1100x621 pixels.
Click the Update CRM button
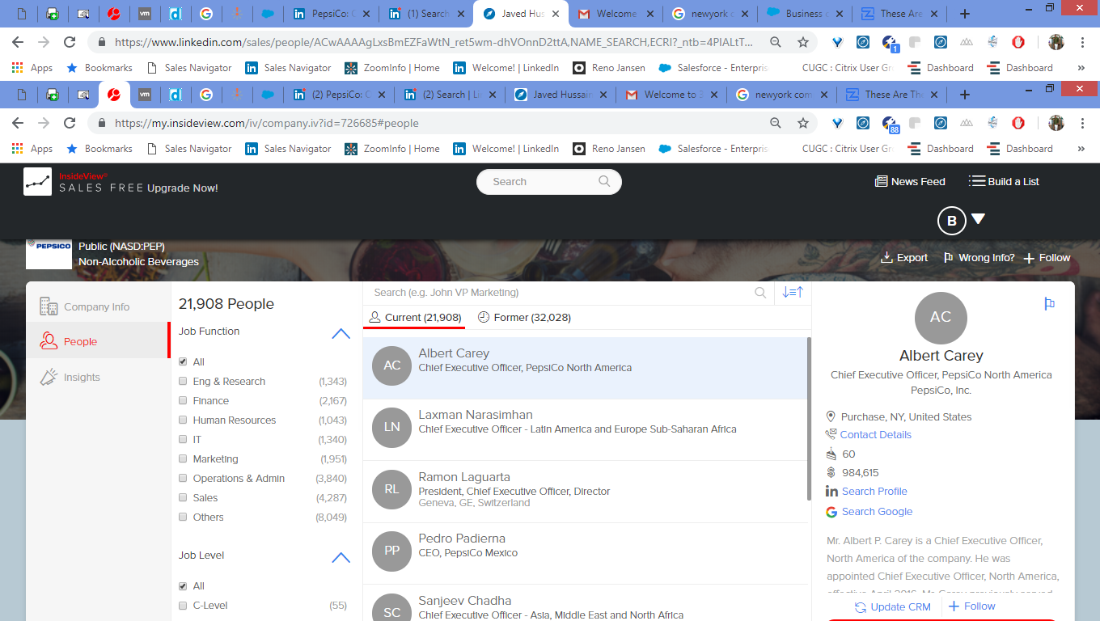(892, 606)
